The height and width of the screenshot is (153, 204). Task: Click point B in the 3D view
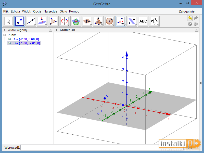click(x=98, y=113)
